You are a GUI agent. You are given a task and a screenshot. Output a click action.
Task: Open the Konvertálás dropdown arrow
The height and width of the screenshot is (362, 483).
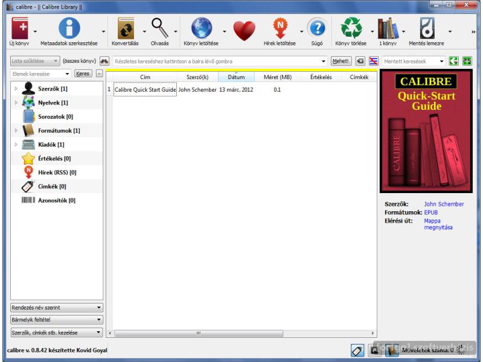[x=144, y=31]
